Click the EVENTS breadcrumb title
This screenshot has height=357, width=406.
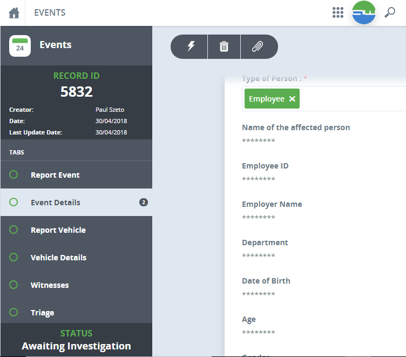tap(50, 13)
